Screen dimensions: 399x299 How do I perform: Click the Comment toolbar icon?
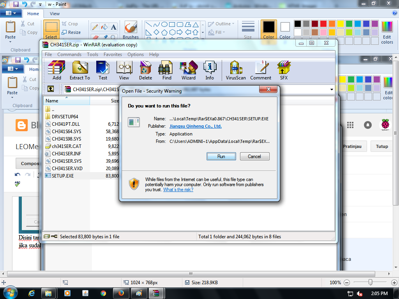tap(261, 70)
